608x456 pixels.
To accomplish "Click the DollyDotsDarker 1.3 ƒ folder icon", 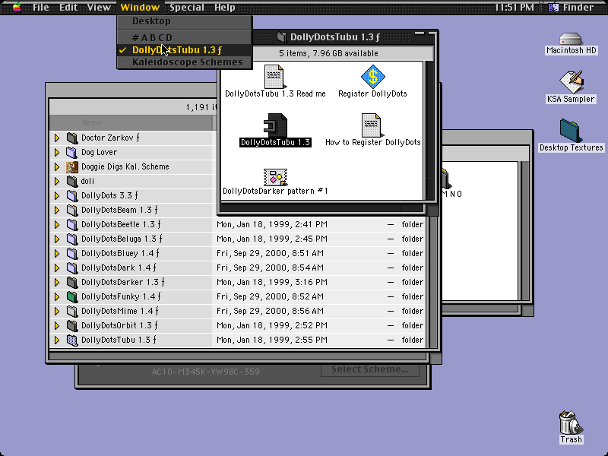I will tap(72, 282).
